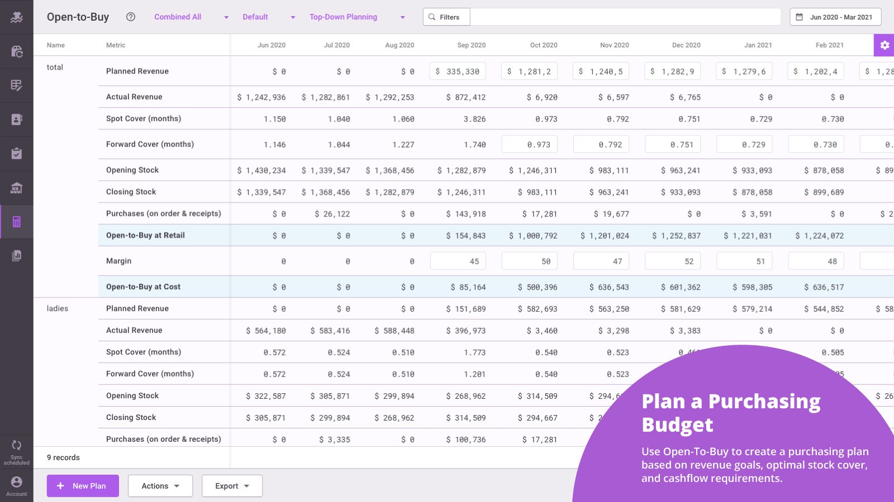Expand the Combined All dropdown
The width and height of the screenshot is (894, 502).
click(x=191, y=17)
